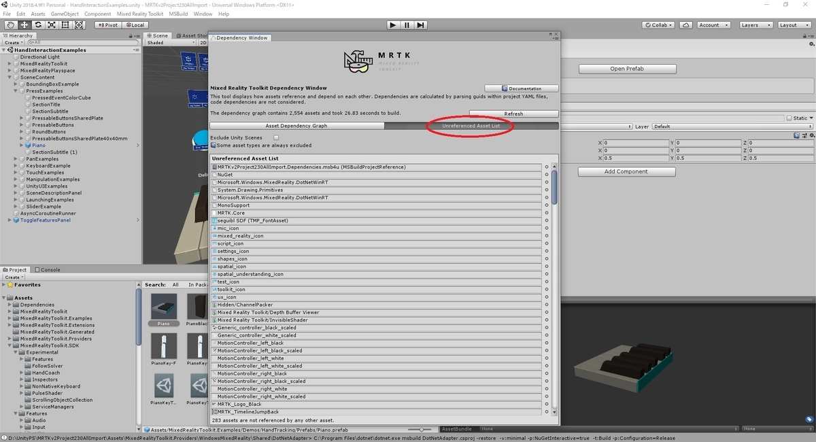The width and height of the screenshot is (816, 442).
Task: Click Scale Z field showing 0.5
Action: (x=781, y=158)
